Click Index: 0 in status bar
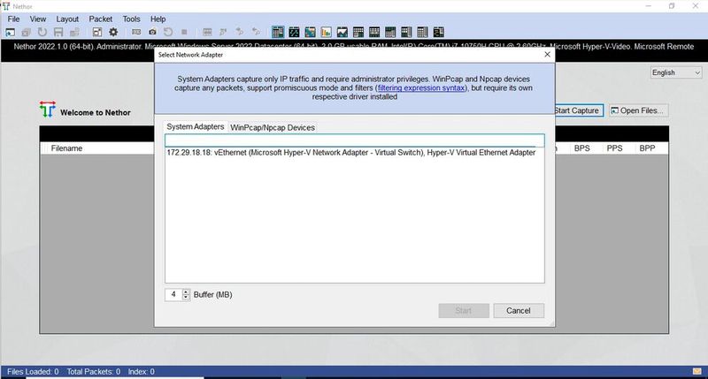The image size is (708, 379). tap(141, 372)
